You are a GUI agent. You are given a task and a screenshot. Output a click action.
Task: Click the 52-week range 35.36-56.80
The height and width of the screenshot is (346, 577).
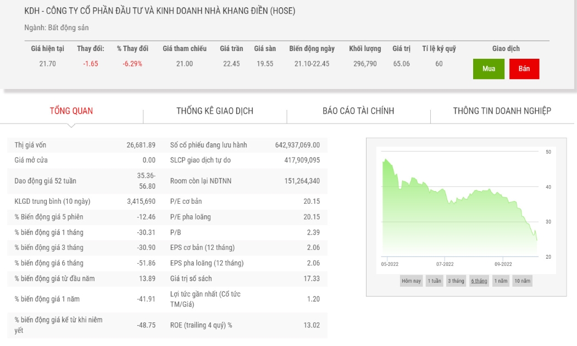click(x=147, y=181)
